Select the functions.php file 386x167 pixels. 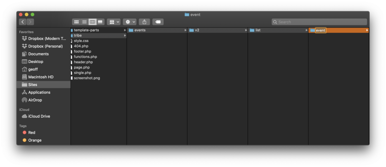[x=98, y=57]
